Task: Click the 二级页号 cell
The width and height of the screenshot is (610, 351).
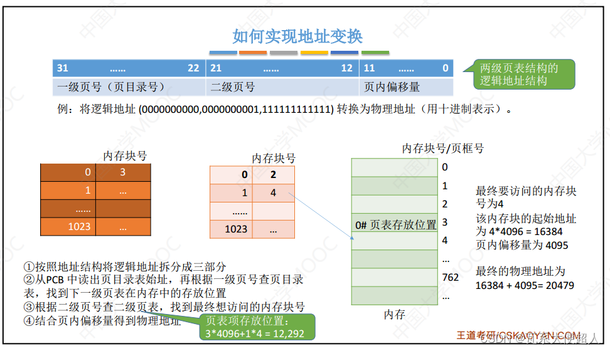Action: 282,87
